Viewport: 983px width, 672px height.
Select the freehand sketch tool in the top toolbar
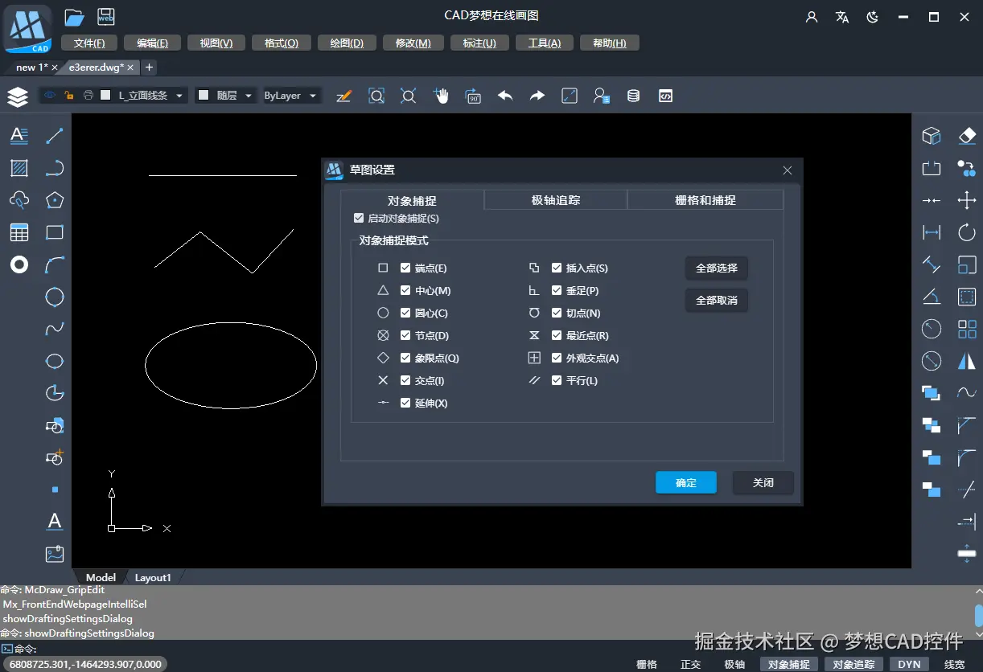pos(343,96)
